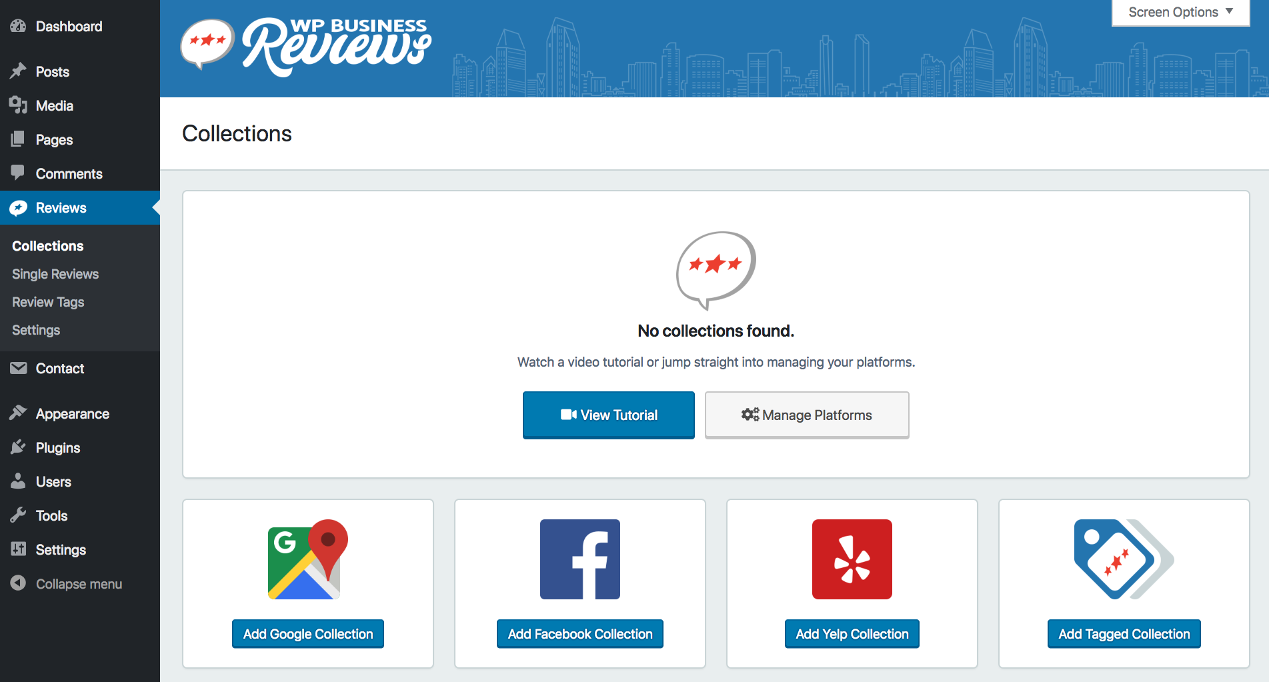Click the Collapse menu arrow icon
1269x682 pixels.
[x=18, y=583]
